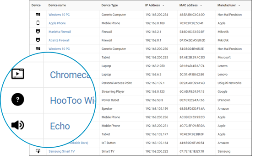This screenshot has height=165, width=261.
Task: Click the Ubiquiti Networks manufacturer cell
Action: pyautogui.click(x=229, y=83)
